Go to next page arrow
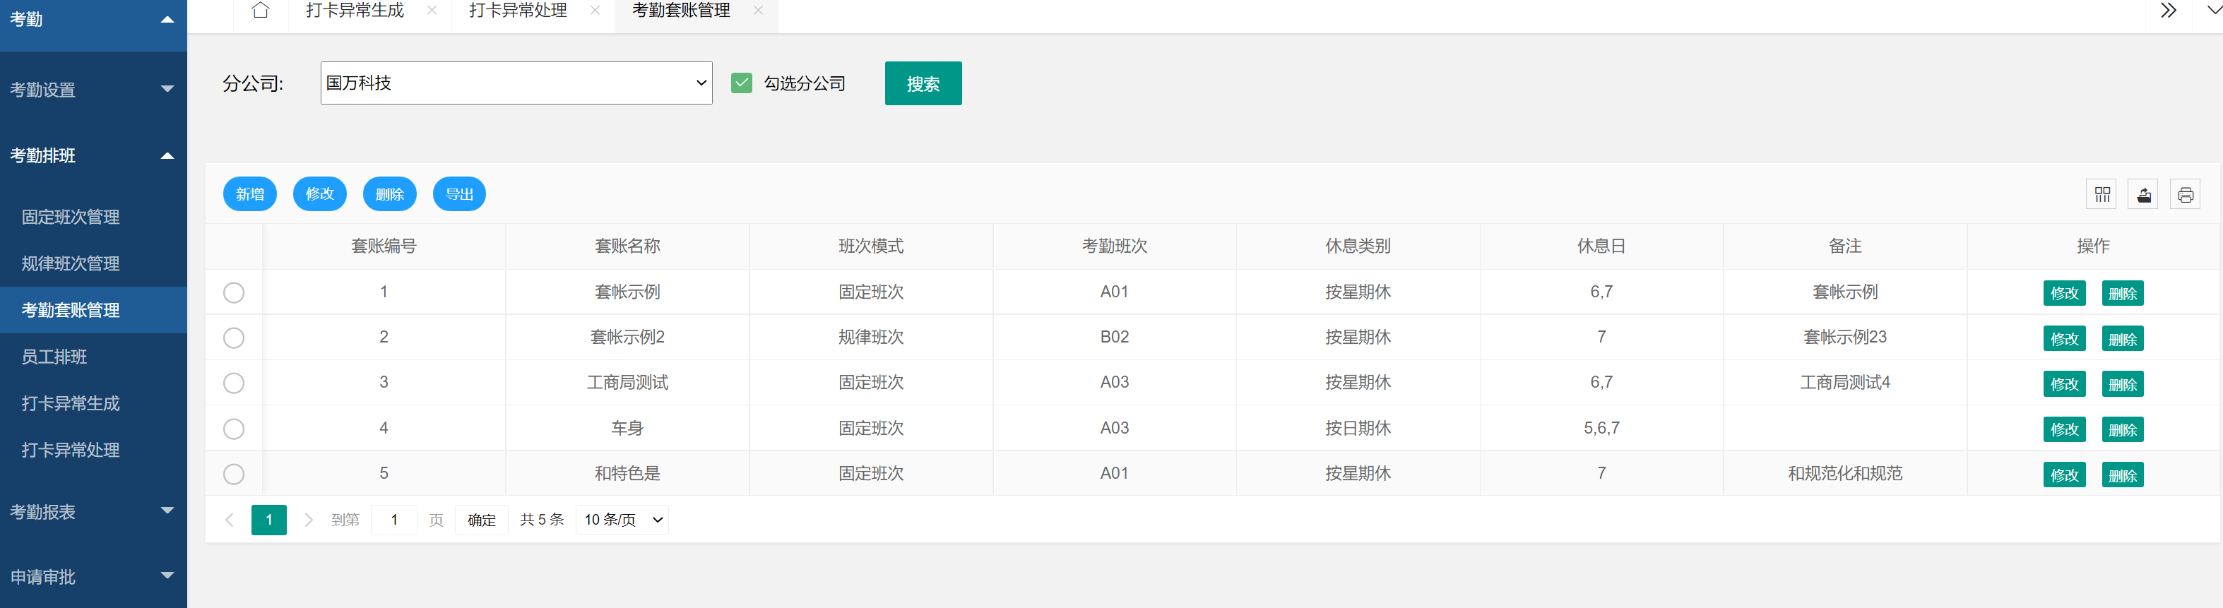Image resolution: width=2223 pixels, height=608 pixels. click(308, 520)
